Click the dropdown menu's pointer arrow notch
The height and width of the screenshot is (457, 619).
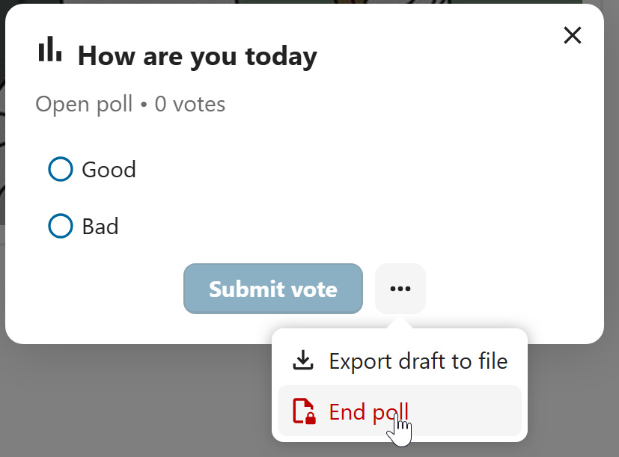(400, 325)
